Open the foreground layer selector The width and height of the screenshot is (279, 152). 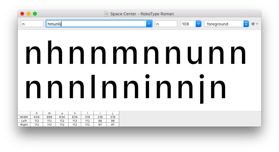point(226,24)
